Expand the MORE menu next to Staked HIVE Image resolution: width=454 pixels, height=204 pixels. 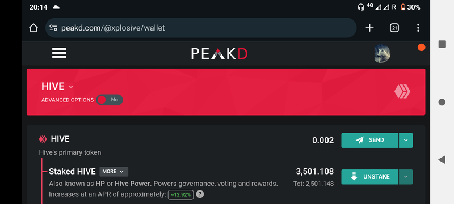(114, 172)
